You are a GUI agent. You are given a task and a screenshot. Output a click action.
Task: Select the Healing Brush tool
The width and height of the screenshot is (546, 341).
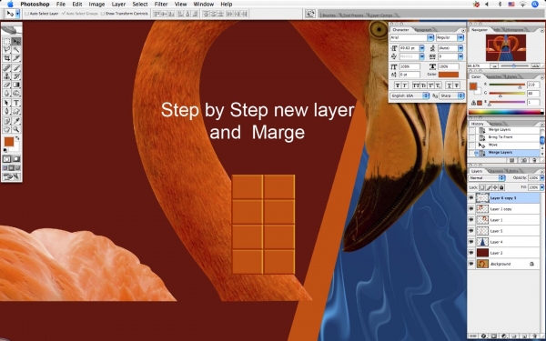[6, 68]
